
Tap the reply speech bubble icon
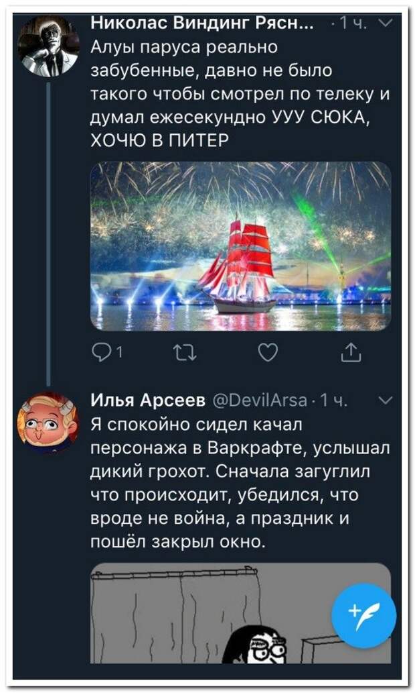click(x=99, y=353)
